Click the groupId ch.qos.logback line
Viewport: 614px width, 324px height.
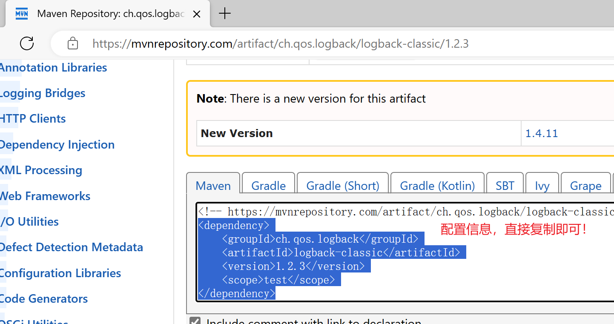pyautogui.click(x=320, y=239)
